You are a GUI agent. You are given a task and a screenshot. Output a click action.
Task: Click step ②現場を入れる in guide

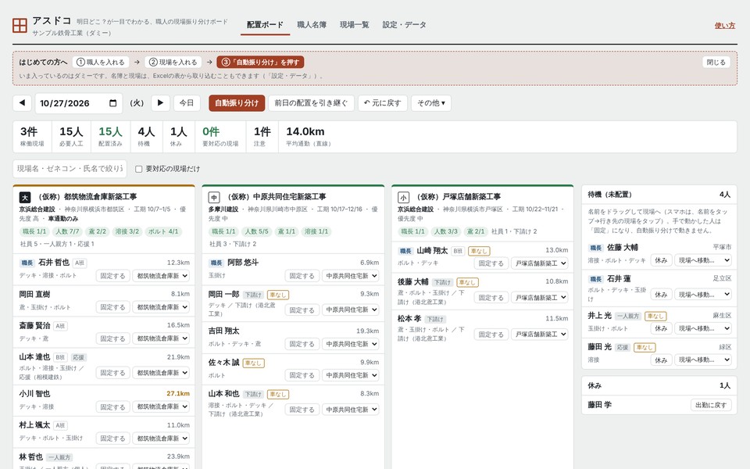pos(173,63)
